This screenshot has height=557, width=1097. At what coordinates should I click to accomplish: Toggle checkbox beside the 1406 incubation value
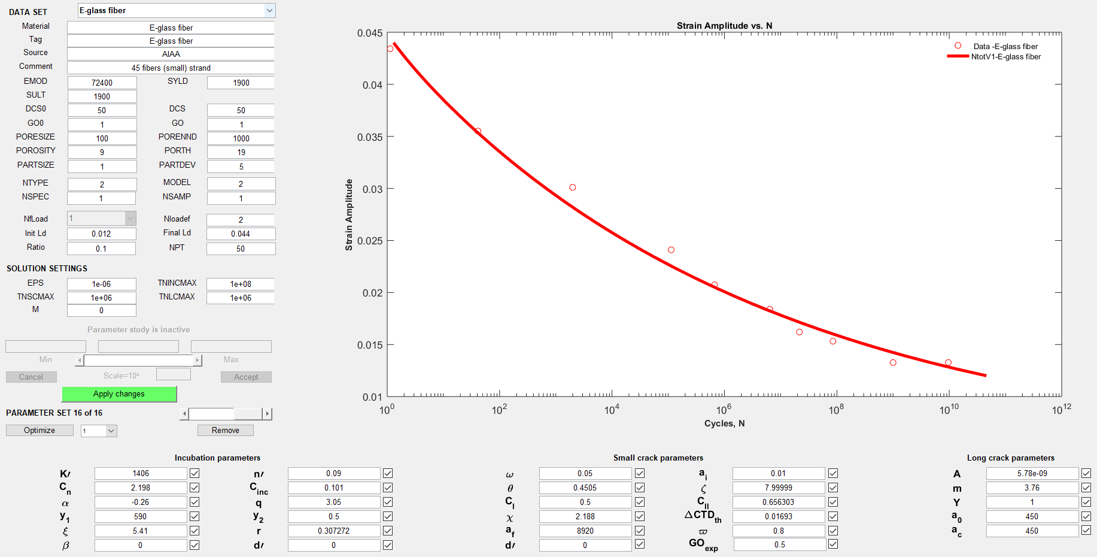click(x=195, y=473)
